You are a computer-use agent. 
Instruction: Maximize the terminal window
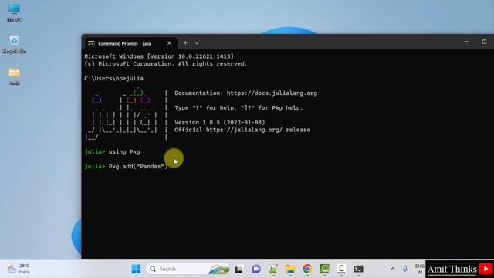point(484,42)
